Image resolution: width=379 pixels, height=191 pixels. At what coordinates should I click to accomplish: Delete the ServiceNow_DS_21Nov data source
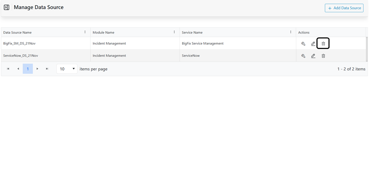[323, 56]
